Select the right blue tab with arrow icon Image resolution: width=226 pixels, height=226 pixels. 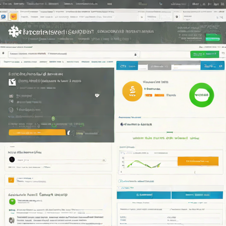212,66
